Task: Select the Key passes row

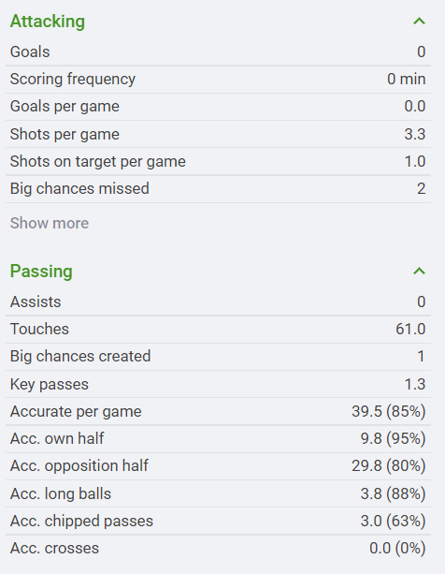Action: click(x=218, y=384)
